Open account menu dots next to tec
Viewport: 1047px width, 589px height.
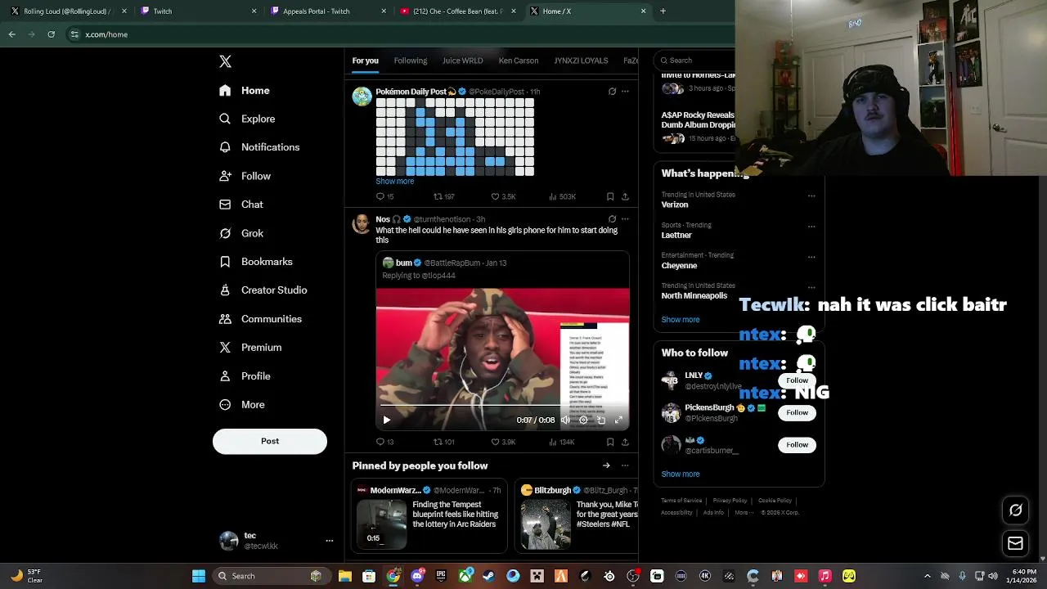pos(330,541)
